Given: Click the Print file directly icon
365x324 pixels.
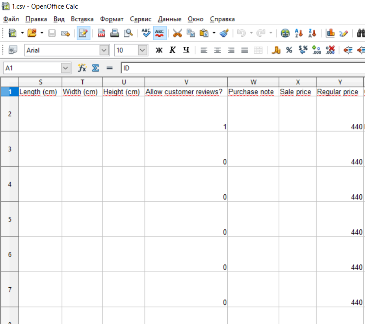Looking at the screenshot, I should pyautogui.click(x=115, y=33).
